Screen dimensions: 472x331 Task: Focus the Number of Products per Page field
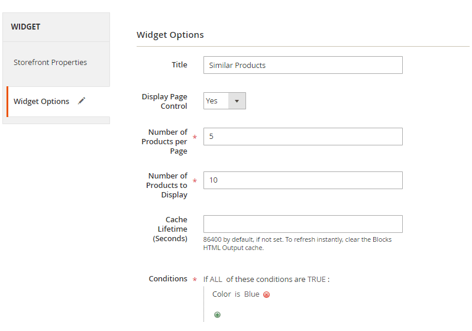tap(303, 137)
